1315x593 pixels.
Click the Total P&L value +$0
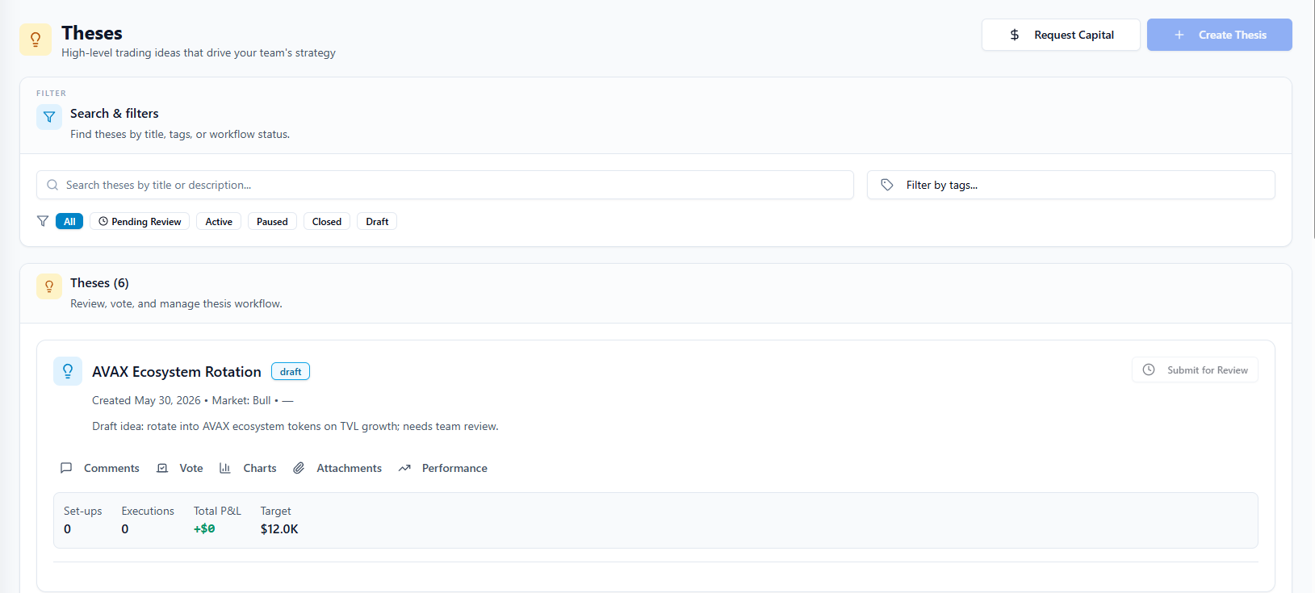[204, 529]
